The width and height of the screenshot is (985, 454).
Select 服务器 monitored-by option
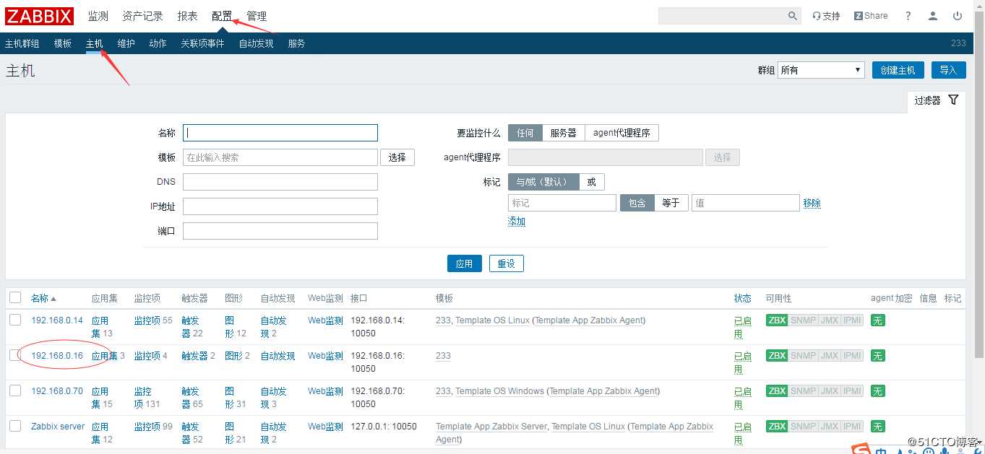[564, 133]
